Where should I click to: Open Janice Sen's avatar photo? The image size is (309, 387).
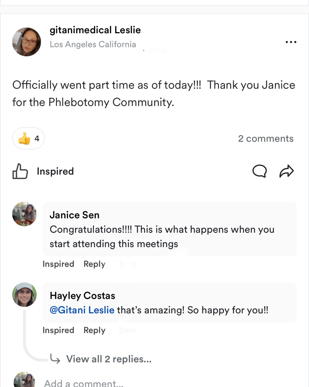coord(25,214)
